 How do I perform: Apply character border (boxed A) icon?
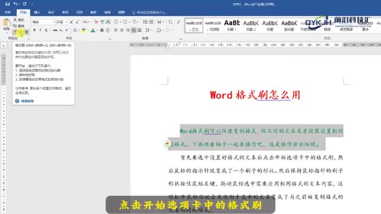point(108,22)
